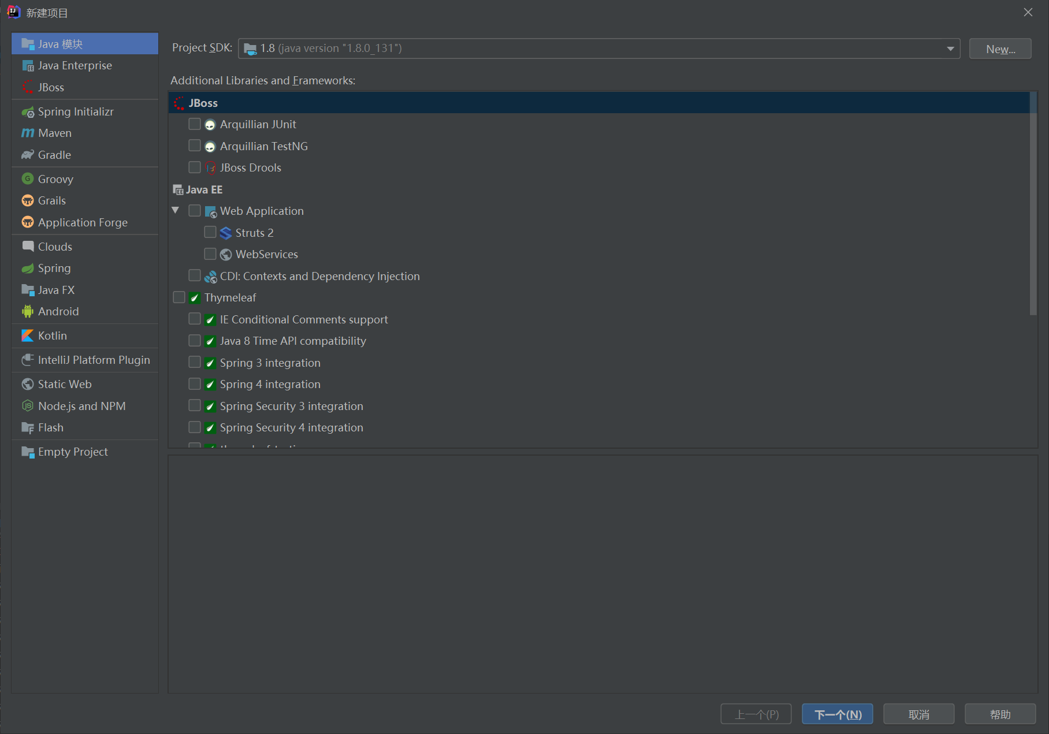Pick the Gradle elephant icon

pyautogui.click(x=28, y=155)
